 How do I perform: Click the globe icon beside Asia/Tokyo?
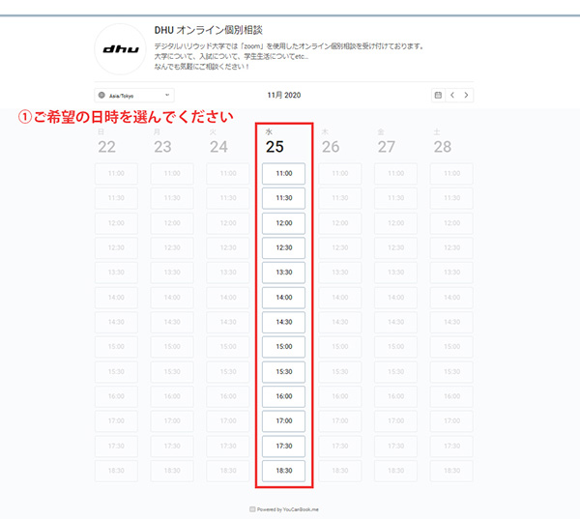(x=102, y=96)
